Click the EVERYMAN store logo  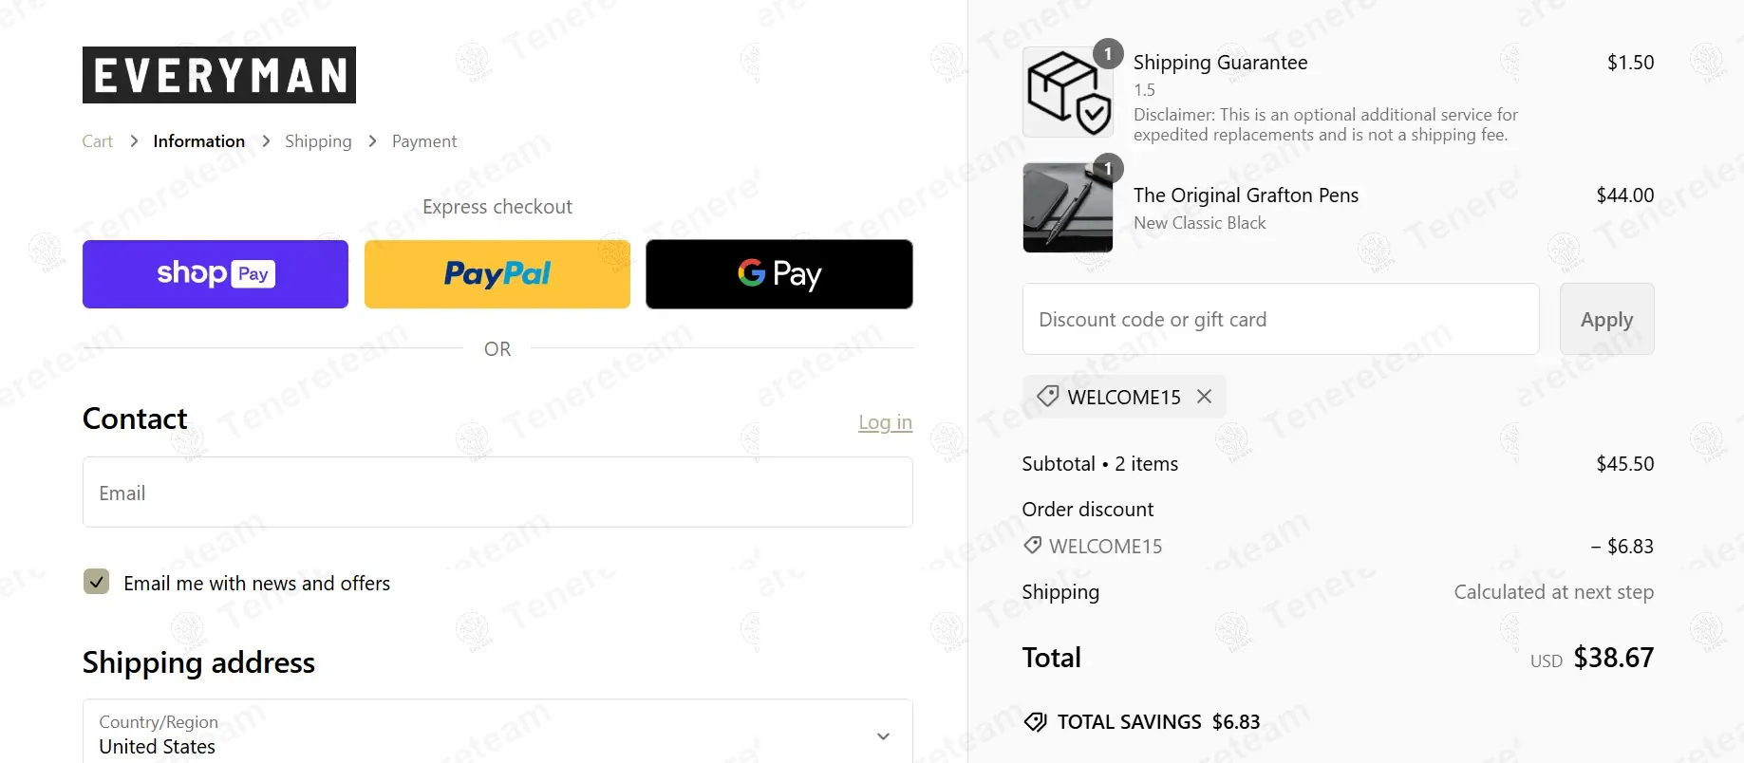click(219, 75)
